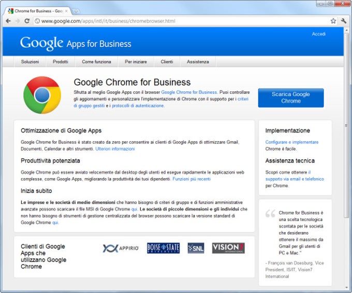Click the Chrome logo image
The height and width of the screenshot is (293, 352).
click(x=42, y=95)
